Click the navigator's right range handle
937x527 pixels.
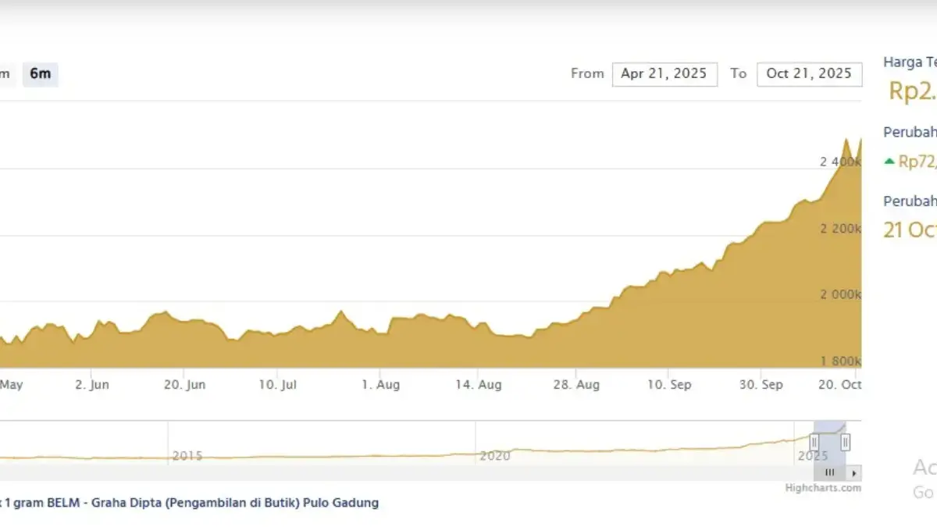(x=845, y=443)
